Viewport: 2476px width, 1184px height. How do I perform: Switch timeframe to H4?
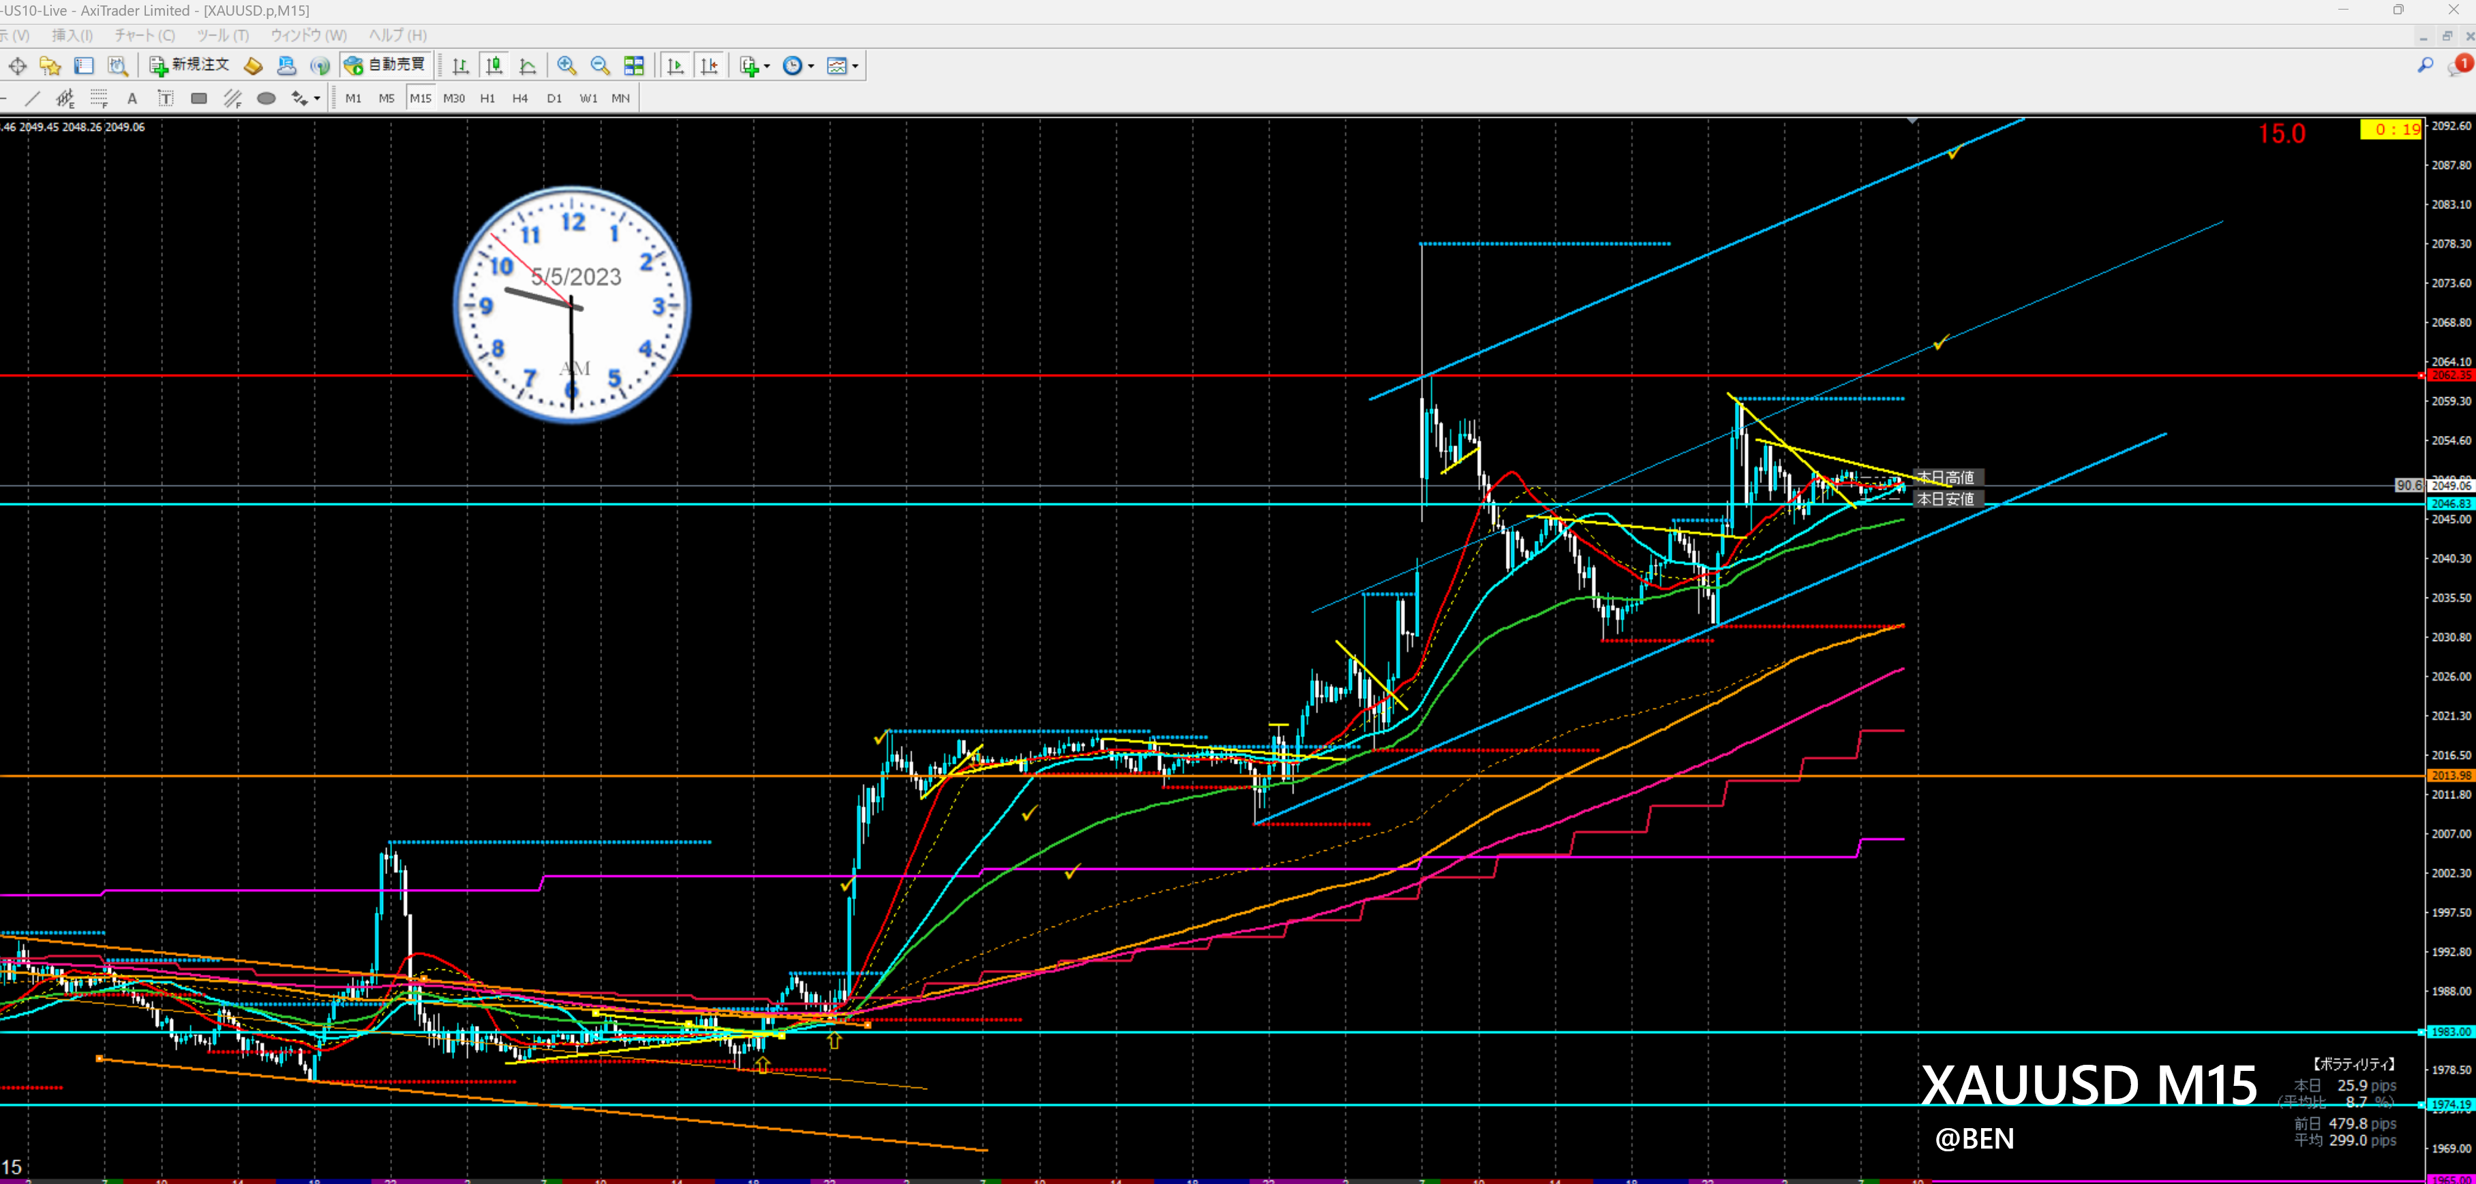coord(520,99)
